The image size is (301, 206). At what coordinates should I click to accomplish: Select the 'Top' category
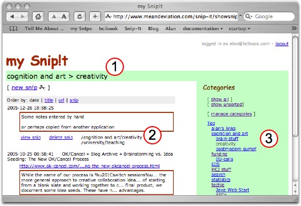coord(211,123)
